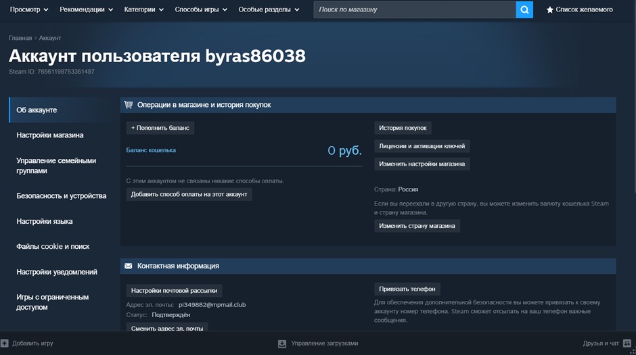
Task: Expand the Просмотр dropdown menu
Action: point(29,9)
